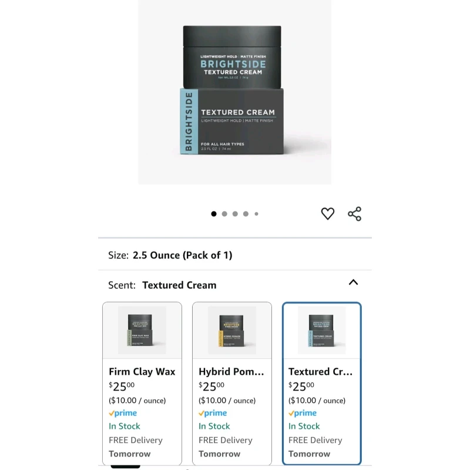
Task: Go to fourth image carousel dot
Action: coord(246,214)
